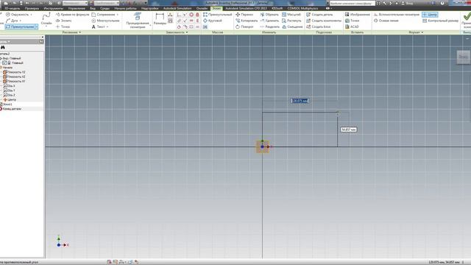The height and width of the screenshot is (265, 471).
Task: Click the browser search binoculars icon
Action: tap(3, 47)
